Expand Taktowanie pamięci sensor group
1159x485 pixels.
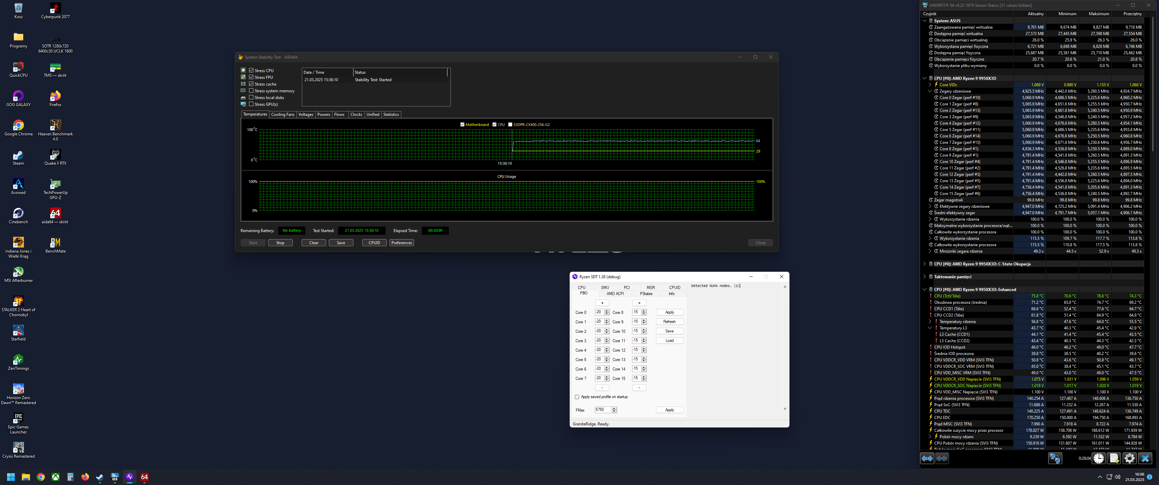[x=925, y=277]
